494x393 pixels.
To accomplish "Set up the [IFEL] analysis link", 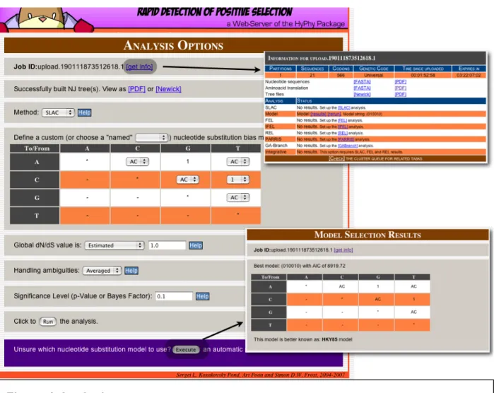I will pos(343,127).
